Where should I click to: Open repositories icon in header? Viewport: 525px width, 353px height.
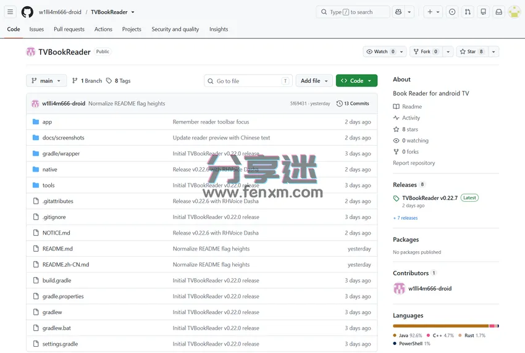[483, 12]
